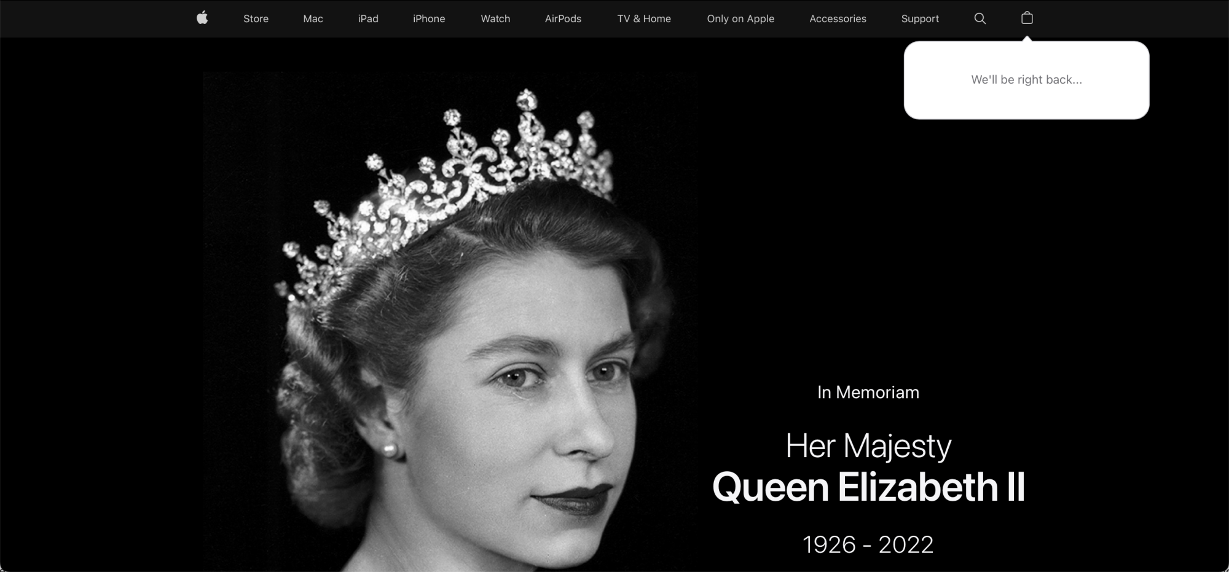
Task: Open the iPhone navigation item
Action: click(x=429, y=18)
